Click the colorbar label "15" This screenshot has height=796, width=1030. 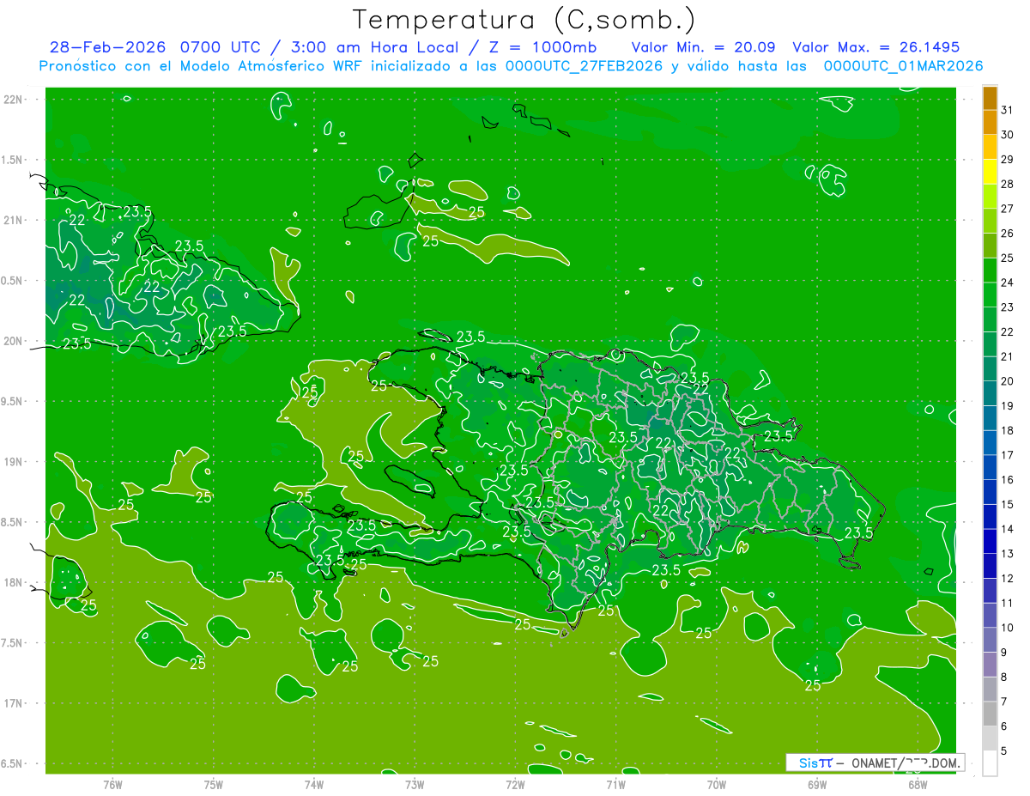[x=1008, y=505]
